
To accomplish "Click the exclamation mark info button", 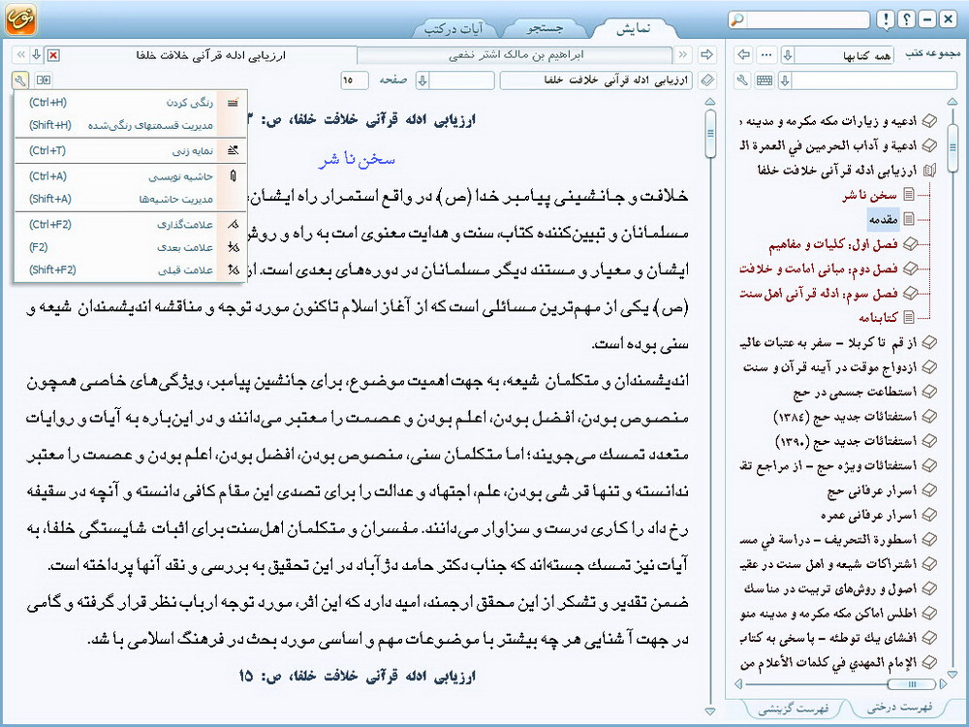I will [885, 20].
